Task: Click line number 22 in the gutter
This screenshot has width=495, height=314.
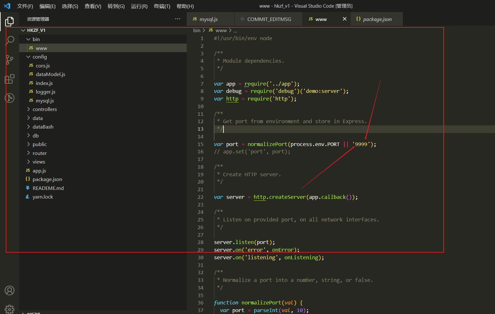Action: click(200, 197)
